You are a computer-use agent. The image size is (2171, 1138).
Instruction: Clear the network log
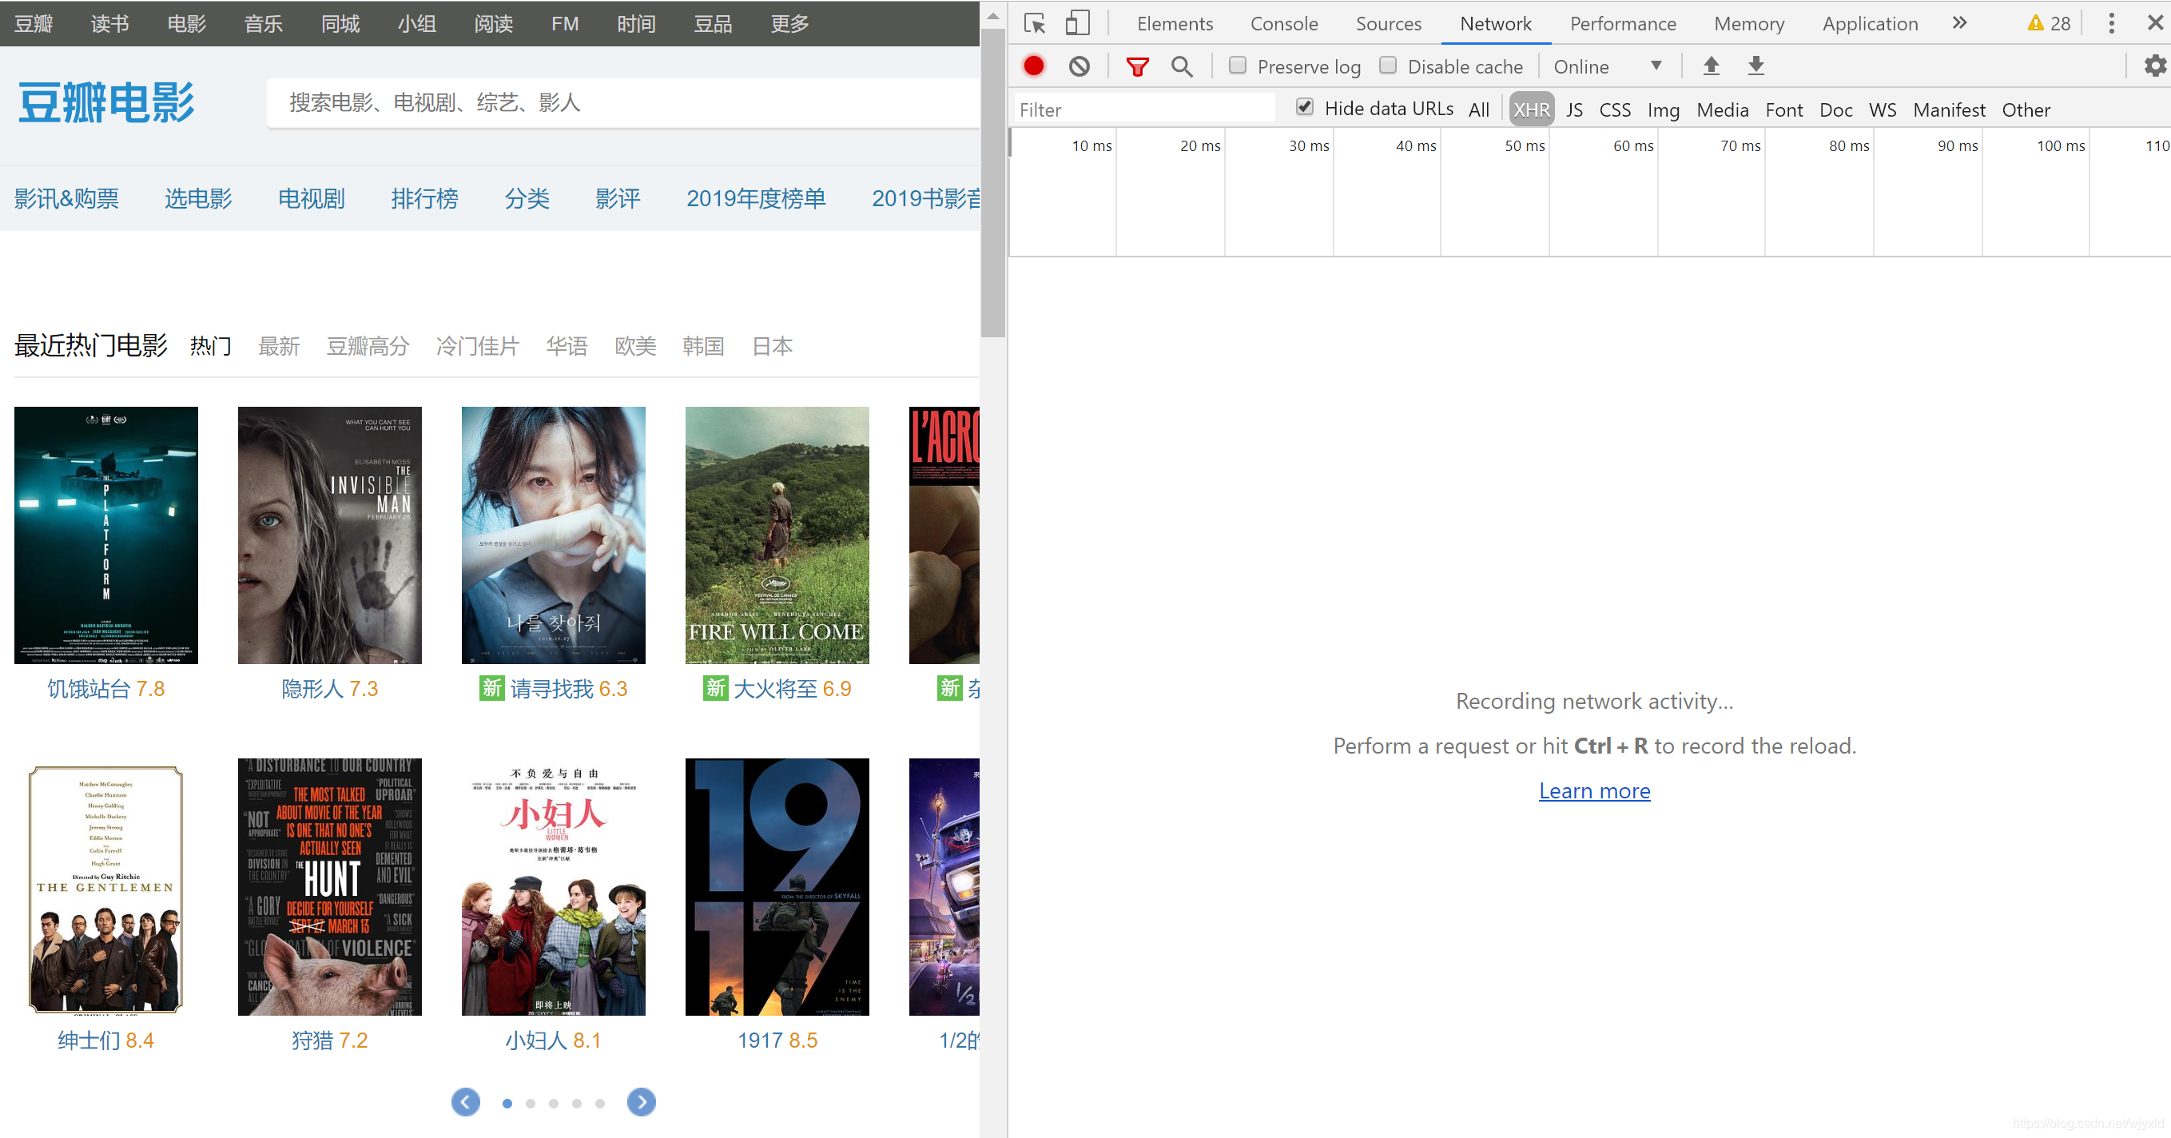click(x=1079, y=66)
